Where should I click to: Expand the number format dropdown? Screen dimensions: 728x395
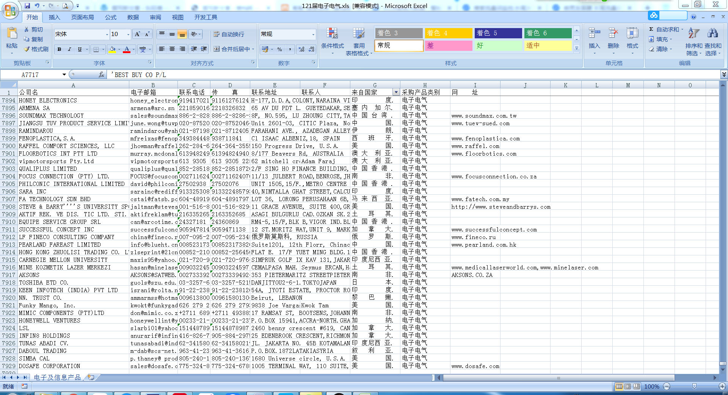coord(313,35)
